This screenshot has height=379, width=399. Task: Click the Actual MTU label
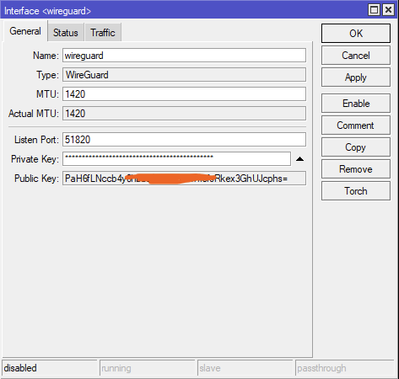pos(34,114)
